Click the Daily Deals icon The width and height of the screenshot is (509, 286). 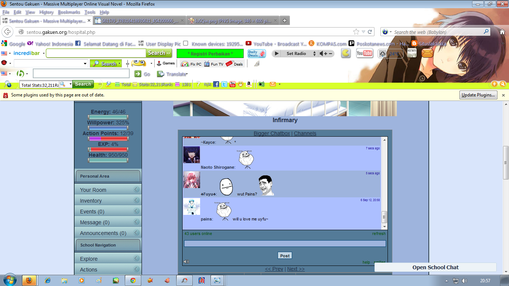tap(257, 54)
